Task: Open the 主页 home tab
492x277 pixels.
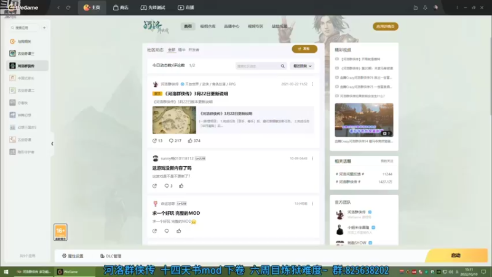Action: (x=92, y=7)
